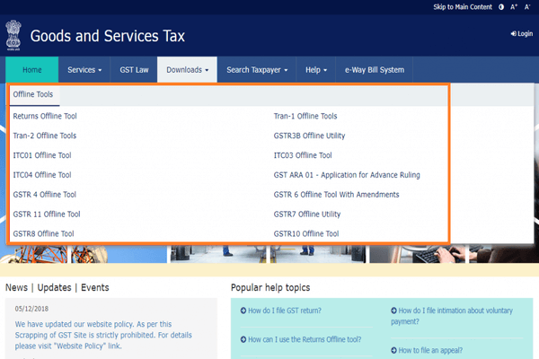539x359 pixels.
Task: Select the Offline Tools tab
Action: [33, 94]
